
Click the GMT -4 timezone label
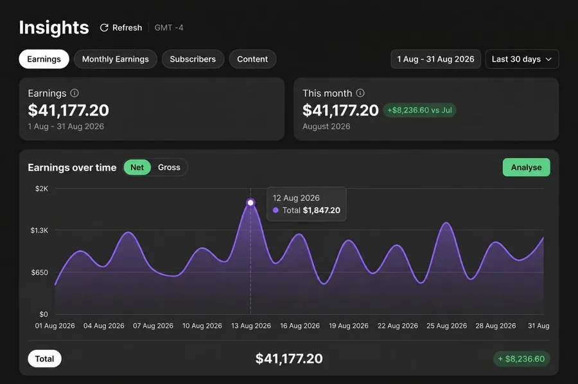click(169, 28)
